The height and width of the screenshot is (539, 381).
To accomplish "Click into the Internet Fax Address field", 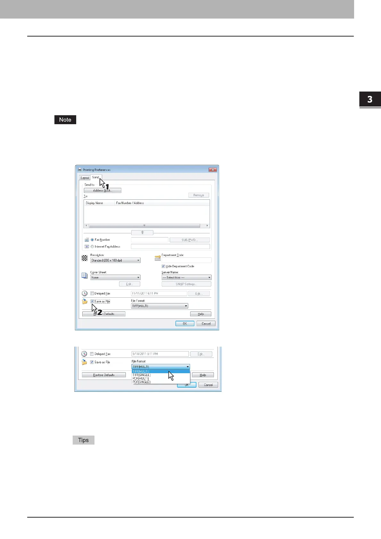I will tap(170, 246).
